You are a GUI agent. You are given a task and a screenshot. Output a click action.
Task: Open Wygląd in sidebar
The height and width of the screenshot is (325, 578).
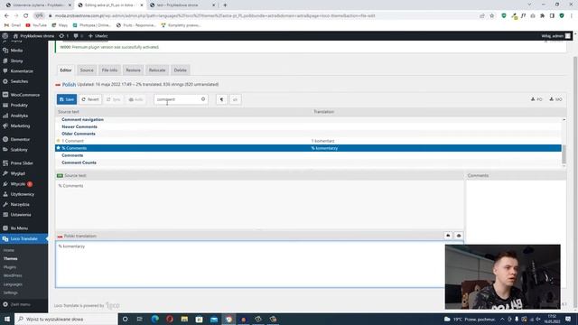[x=18, y=173]
